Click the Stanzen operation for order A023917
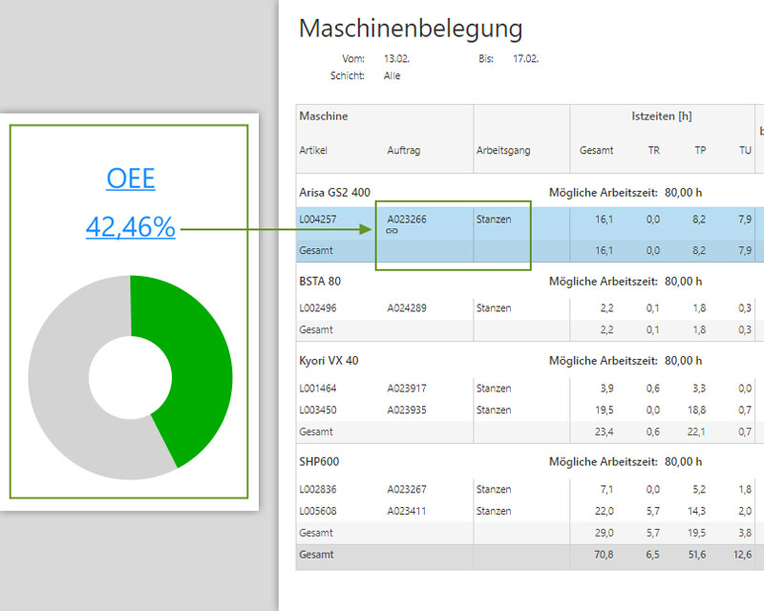Viewport: 764px width, 611px height. (x=497, y=389)
